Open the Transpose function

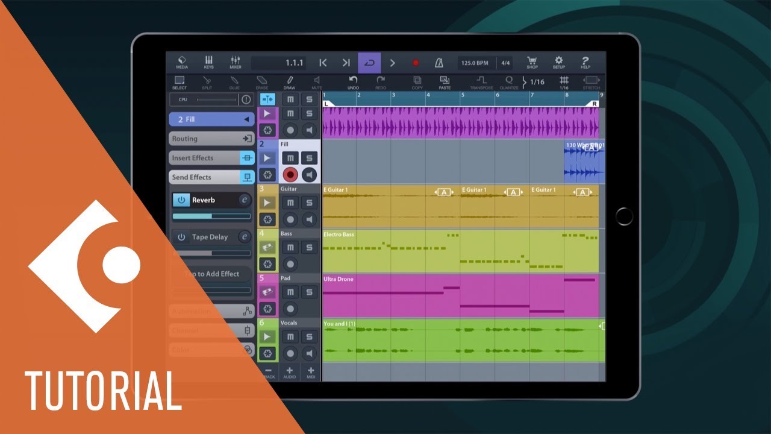pos(481,83)
